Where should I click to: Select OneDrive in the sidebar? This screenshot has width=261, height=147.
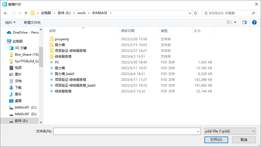pos(22,33)
